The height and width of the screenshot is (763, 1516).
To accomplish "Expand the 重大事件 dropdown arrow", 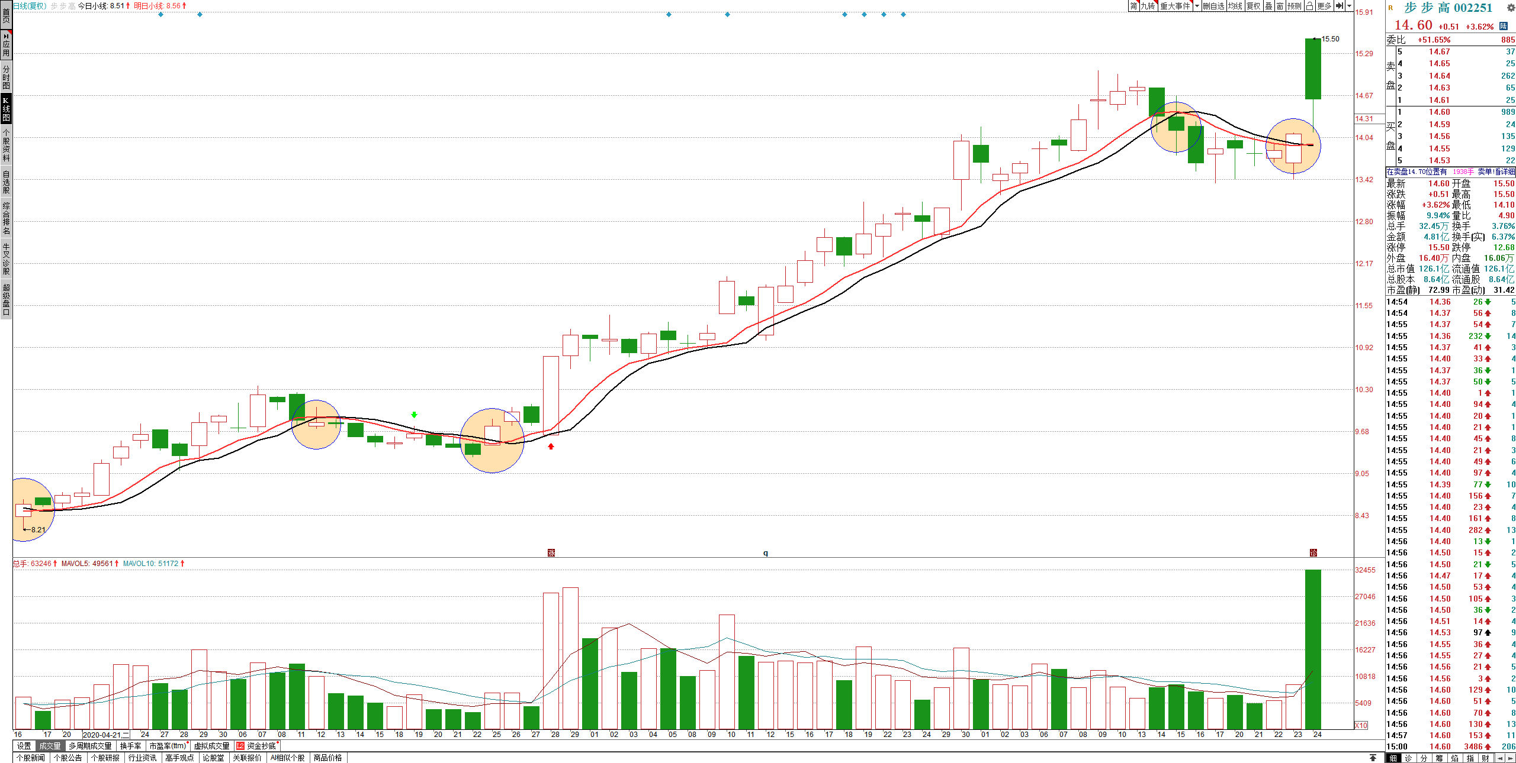I will [1197, 6].
